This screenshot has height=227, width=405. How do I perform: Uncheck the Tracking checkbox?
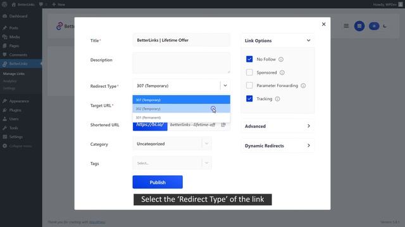coord(249,98)
